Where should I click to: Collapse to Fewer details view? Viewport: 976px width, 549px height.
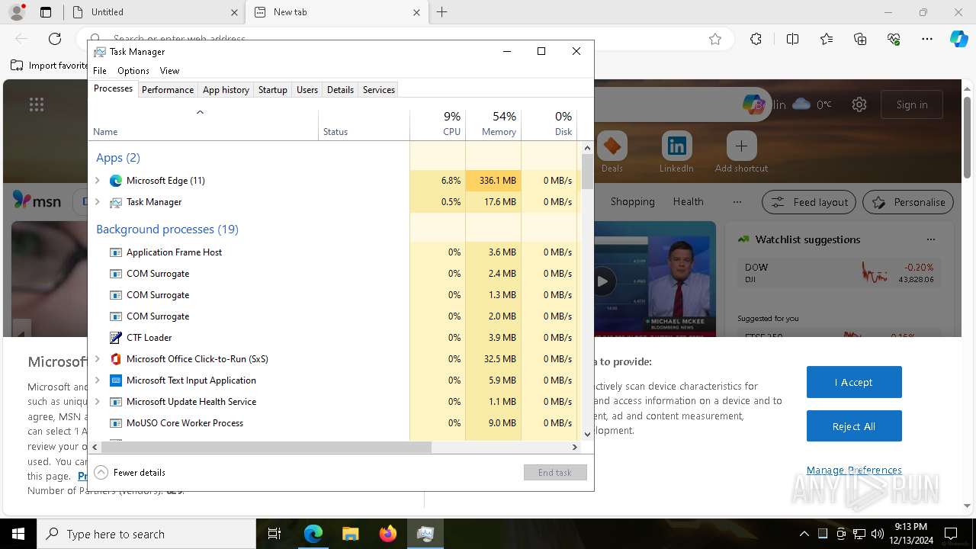pyautogui.click(x=130, y=473)
